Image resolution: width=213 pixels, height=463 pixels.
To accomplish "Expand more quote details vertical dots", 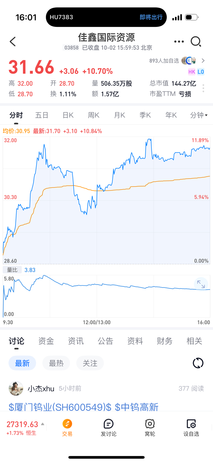I will tap(203, 88).
